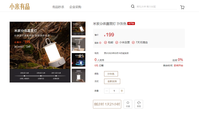Click the countdown 倒计时 button

pos(107,104)
